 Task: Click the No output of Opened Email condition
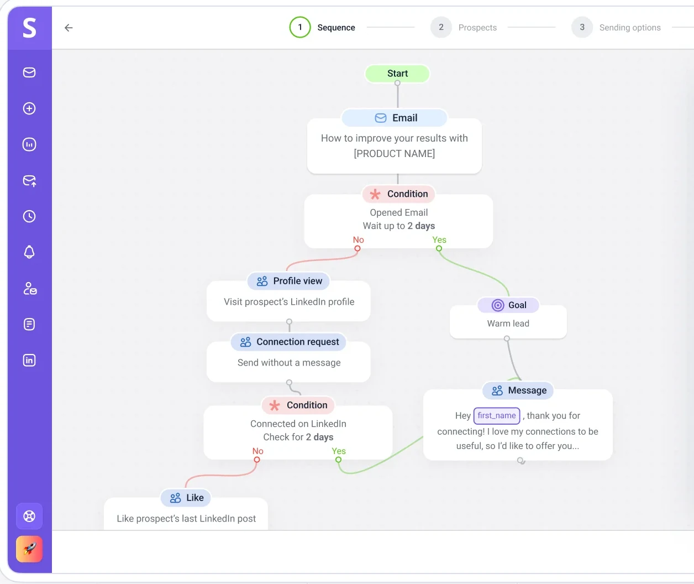pos(357,248)
